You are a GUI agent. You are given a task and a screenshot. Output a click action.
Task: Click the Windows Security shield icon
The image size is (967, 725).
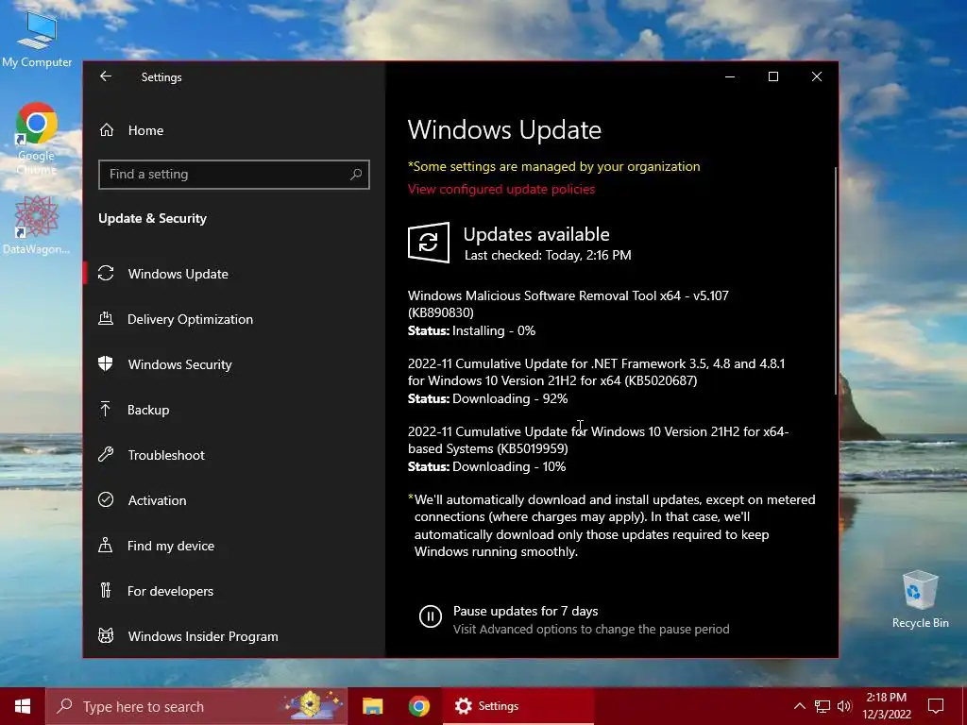pyautogui.click(x=106, y=363)
